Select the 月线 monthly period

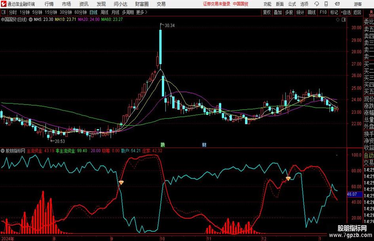116,12
